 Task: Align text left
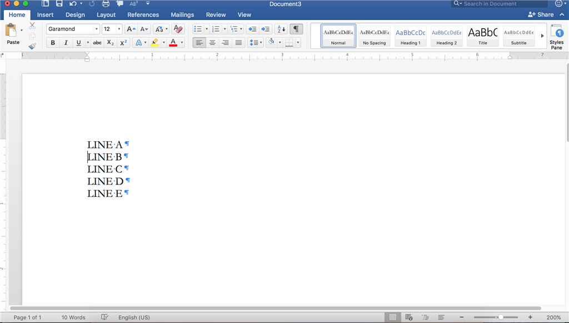[x=199, y=42]
